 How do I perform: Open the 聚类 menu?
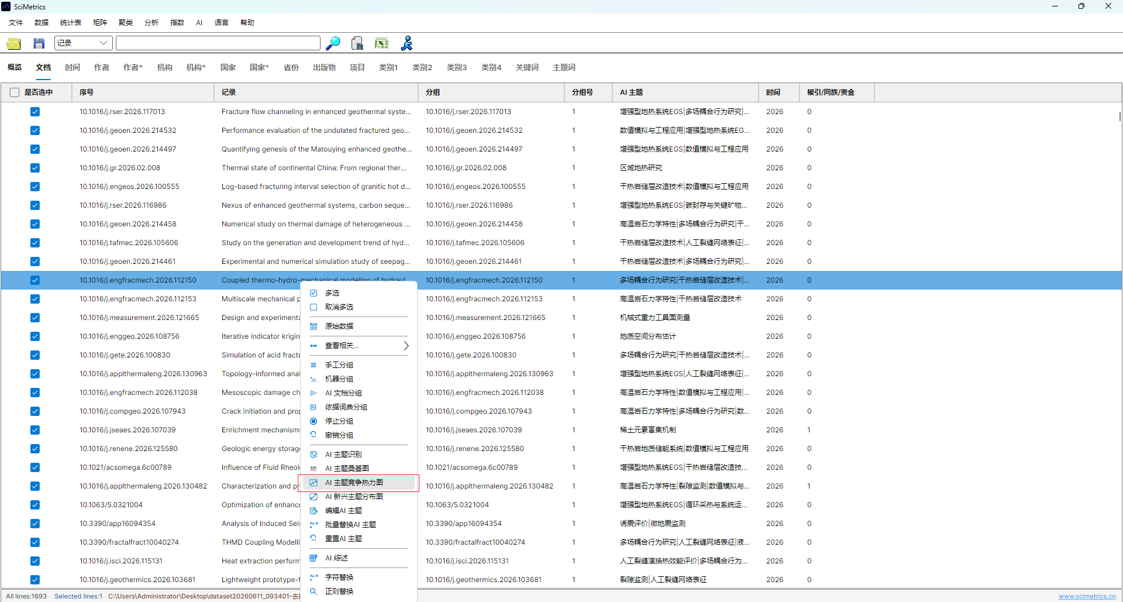tap(126, 23)
